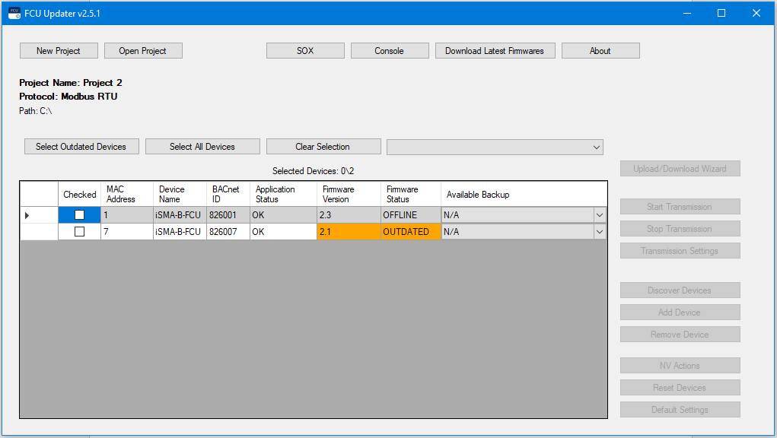Check the device with MAC Address 1
Viewport: 777px width, 438px height.
[x=78, y=214]
